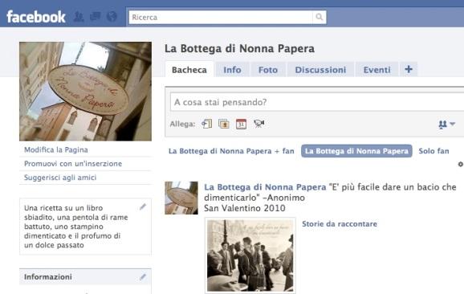Screen dimensions: 464x294
Task: Switch to the Discussioni tab
Action: click(320, 70)
